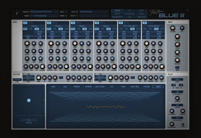Image resolution: width=201 pixels, height=138 pixels.
Task: Toggle oscillator 1 number button on/off
Action: [x=25, y=23]
